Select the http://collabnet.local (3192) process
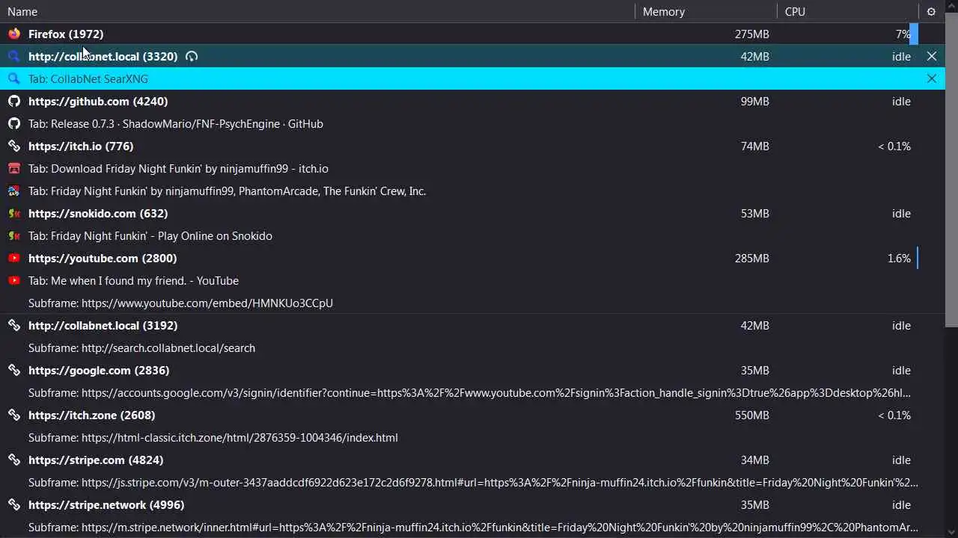This screenshot has width=958, height=538. [472, 325]
